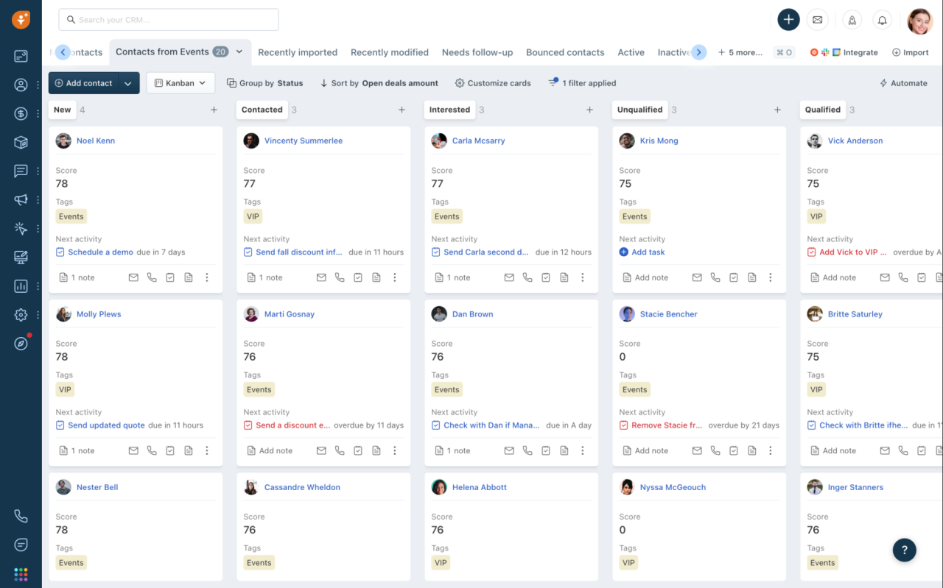Open the Products box icon in sidebar
This screenshot has width=943, height=588.
click(21, 142)
